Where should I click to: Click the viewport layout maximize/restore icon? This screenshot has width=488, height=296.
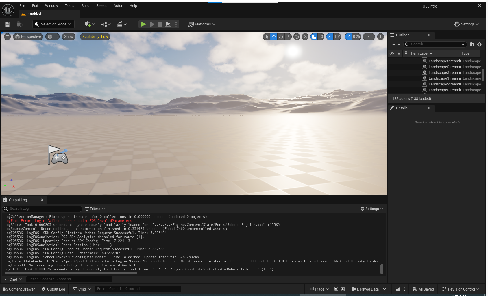[381, 37]
